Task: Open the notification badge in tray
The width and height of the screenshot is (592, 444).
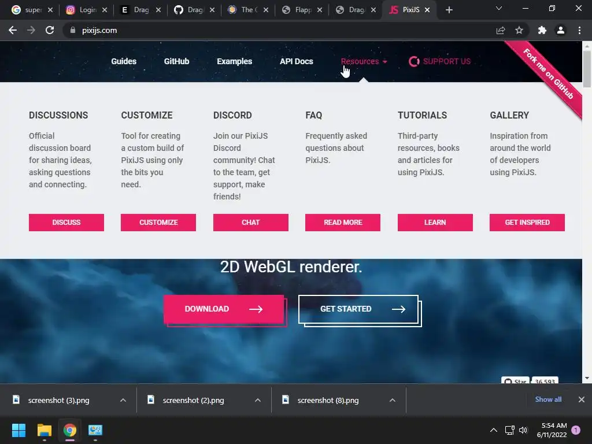Action: coord(576,430)
